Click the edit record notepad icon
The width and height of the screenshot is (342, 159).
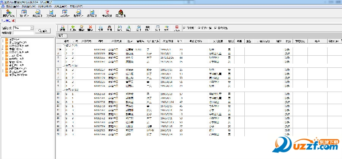(82, 27)
